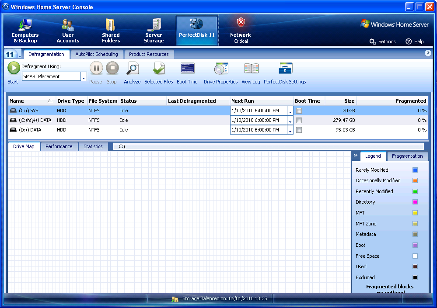Open Next Run dropdown for C:\ SYS
The height and width of the screenshot is (308, 437).
pos(290,111)
